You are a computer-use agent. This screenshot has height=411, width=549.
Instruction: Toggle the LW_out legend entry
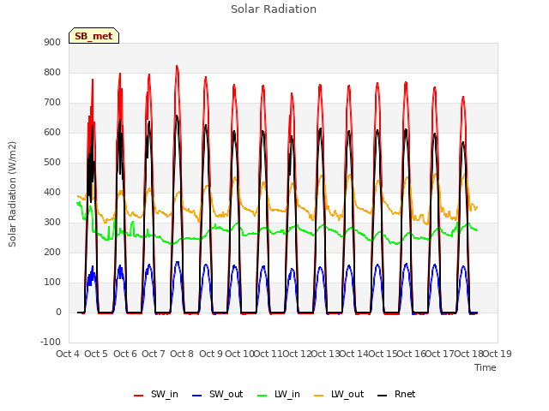pyautogui.click(x=339, y=394)
